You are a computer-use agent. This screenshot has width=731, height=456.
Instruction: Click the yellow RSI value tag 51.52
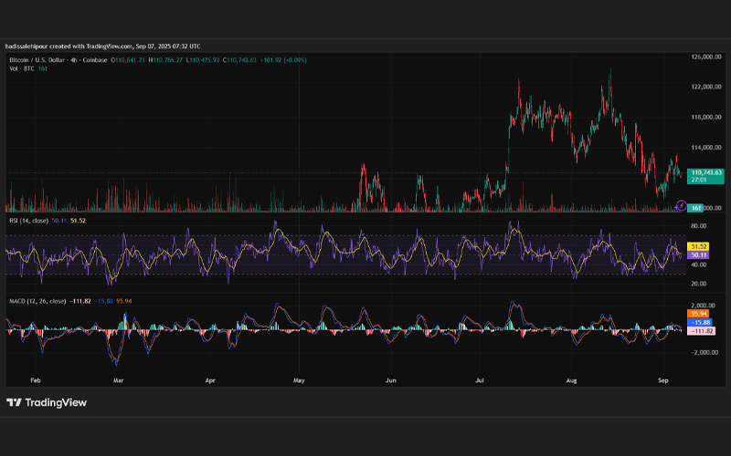click(698, 246)
